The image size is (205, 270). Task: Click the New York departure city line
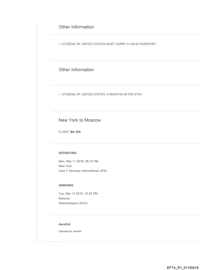65,166
